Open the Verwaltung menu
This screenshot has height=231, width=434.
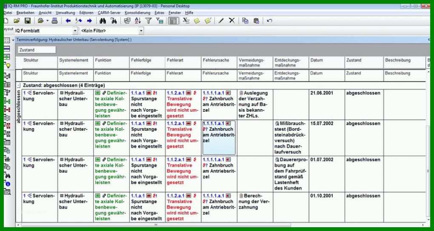coord(66,13)
